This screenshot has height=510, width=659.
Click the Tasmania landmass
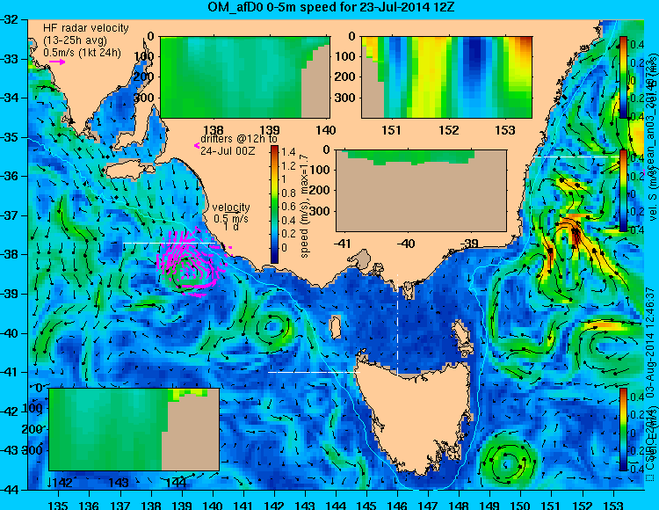click(x=416, y=414)
